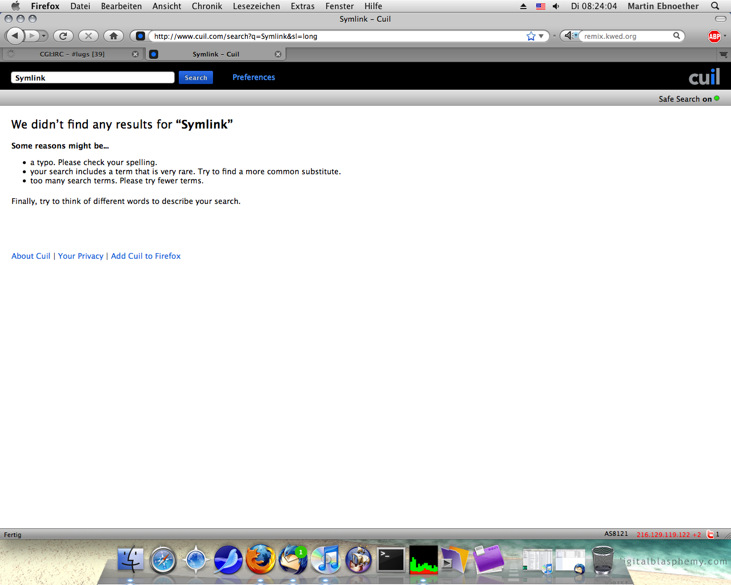Open Terminal from the dock

click(391, 560)
